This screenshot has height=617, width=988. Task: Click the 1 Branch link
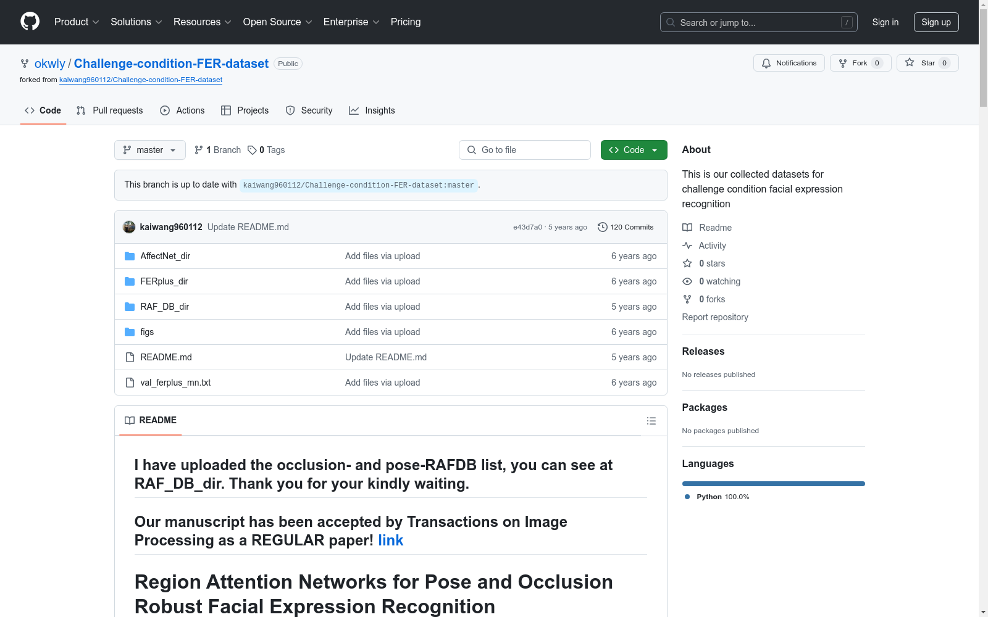217,150
